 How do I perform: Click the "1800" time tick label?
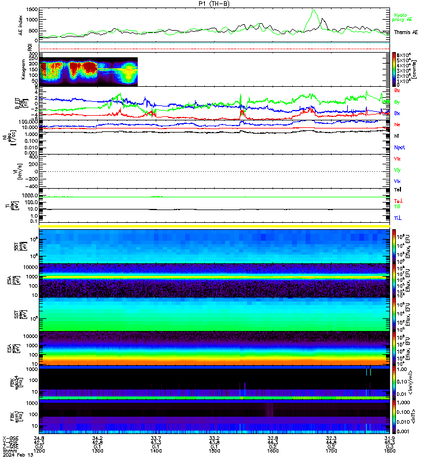[389, 451]
